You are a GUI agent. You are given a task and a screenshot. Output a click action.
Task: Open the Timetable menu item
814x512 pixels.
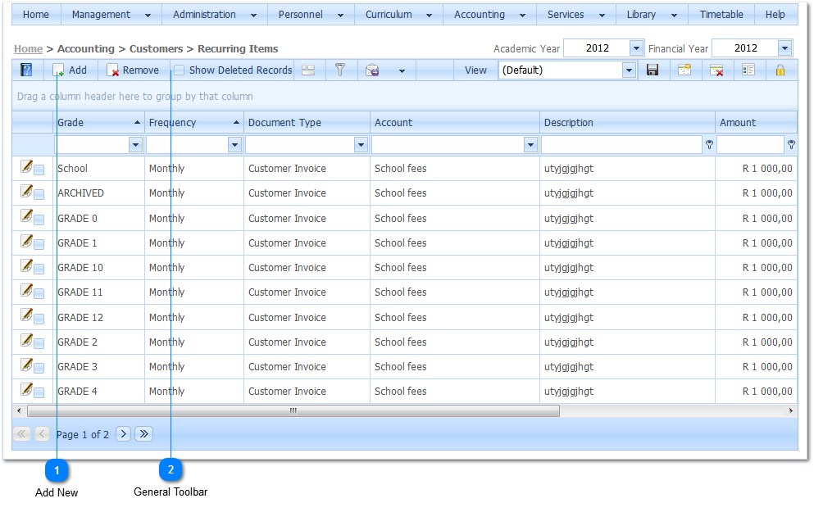(721, 15)
